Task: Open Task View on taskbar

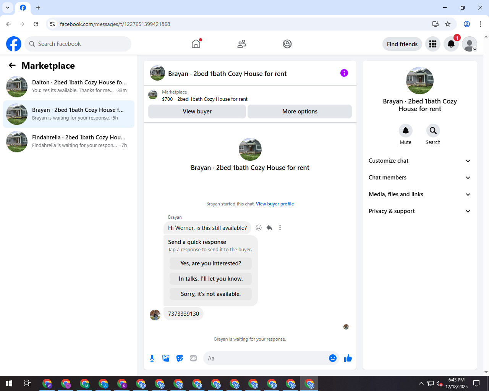Action: pos(28,383)
